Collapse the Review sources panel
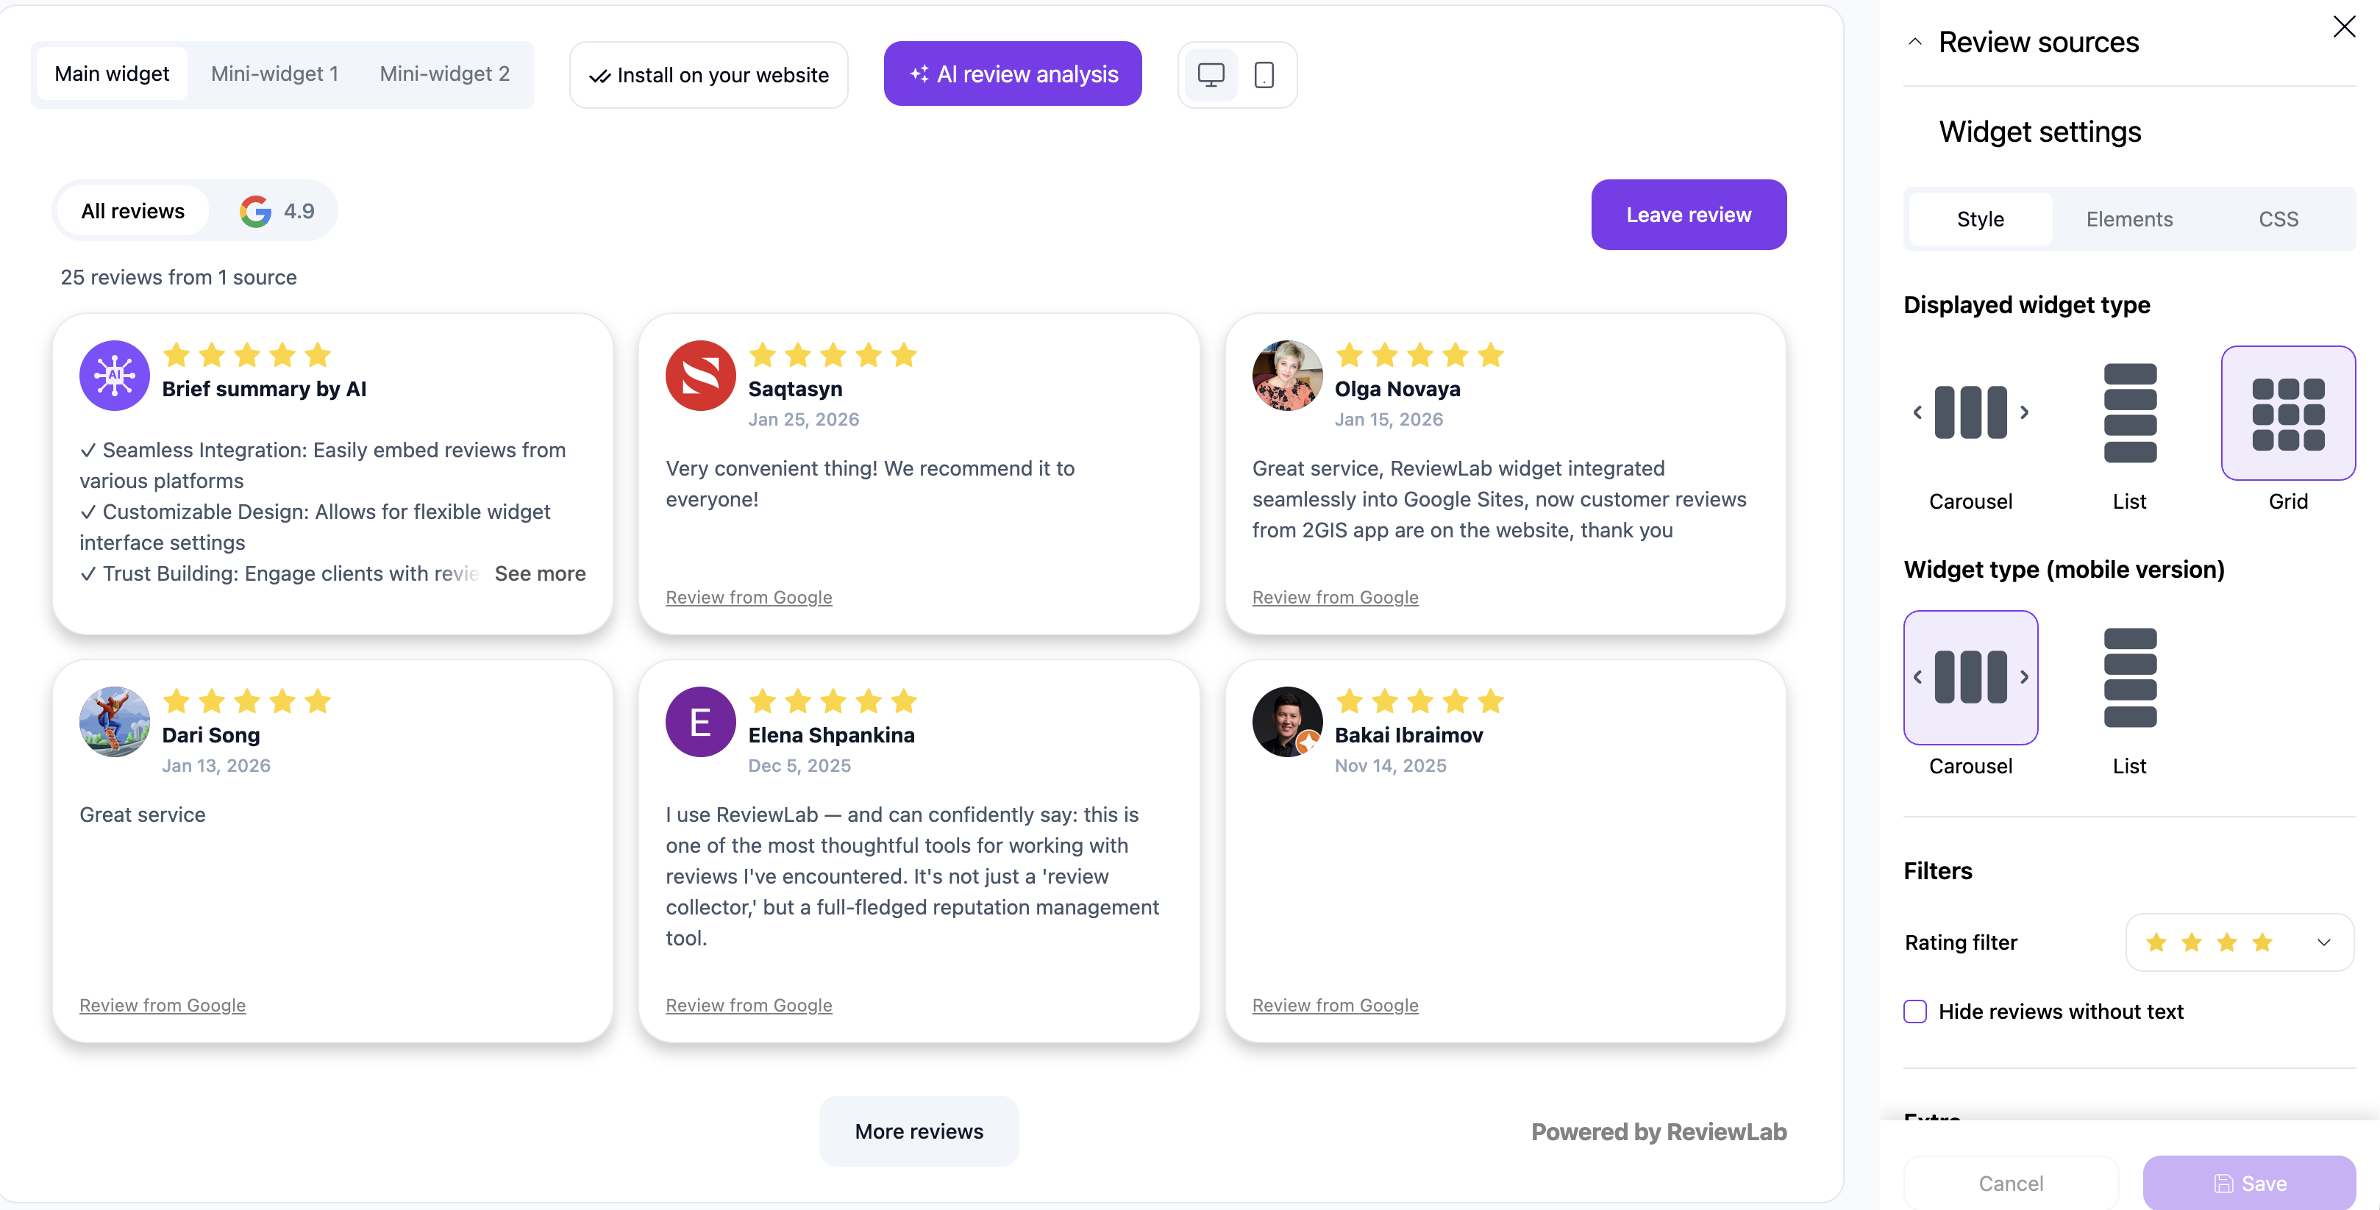 coord(1914,40)
